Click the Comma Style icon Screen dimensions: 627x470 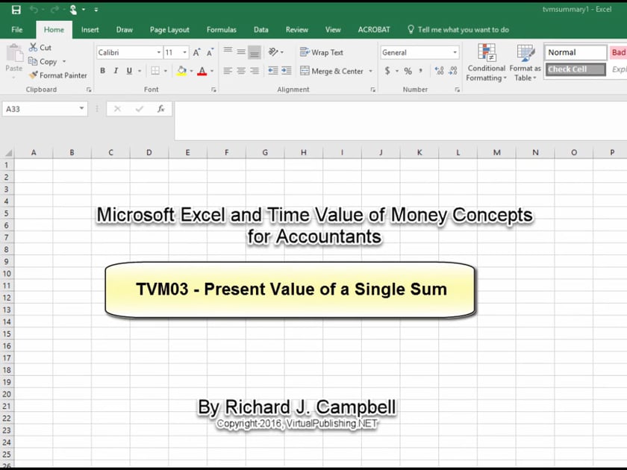421,71
